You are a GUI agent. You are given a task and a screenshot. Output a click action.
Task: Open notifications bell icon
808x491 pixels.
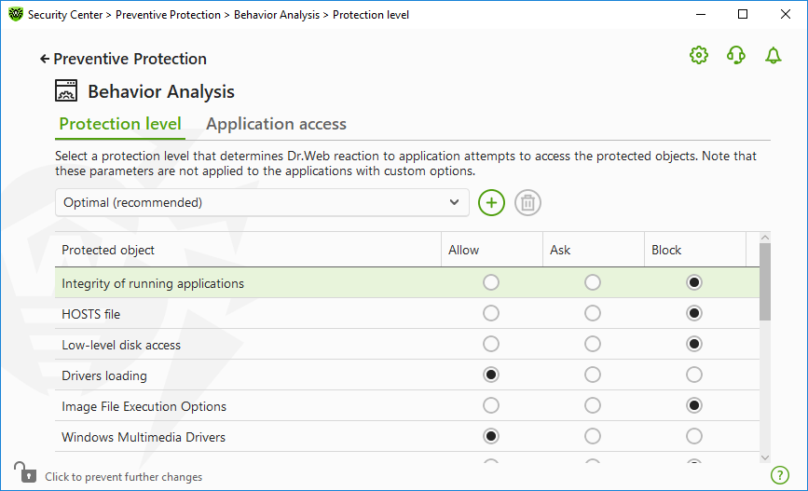(773, 55)
